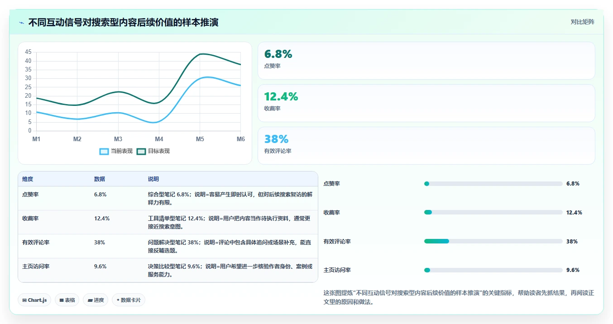Click the 数据 column header
Image resolution: width=613 pixels, height=324 pixels.
click(x=100, y=179)
